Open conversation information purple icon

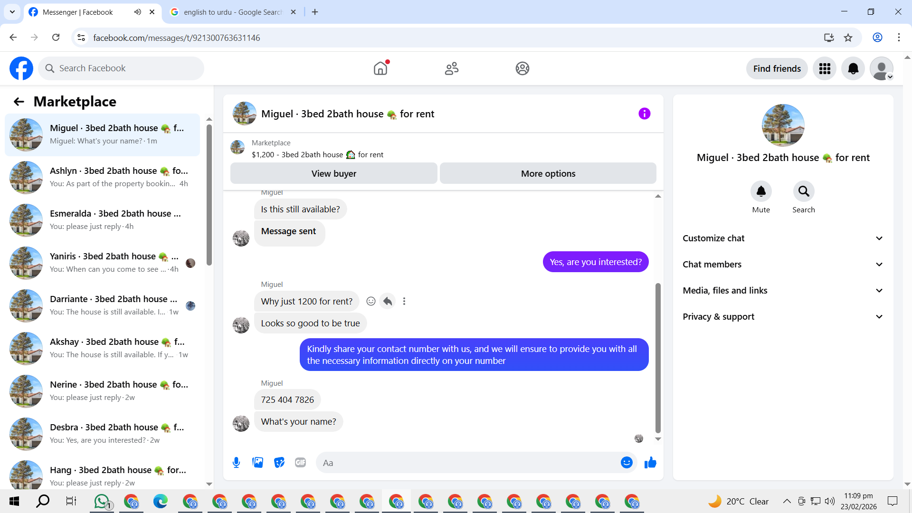click(644, 114)
